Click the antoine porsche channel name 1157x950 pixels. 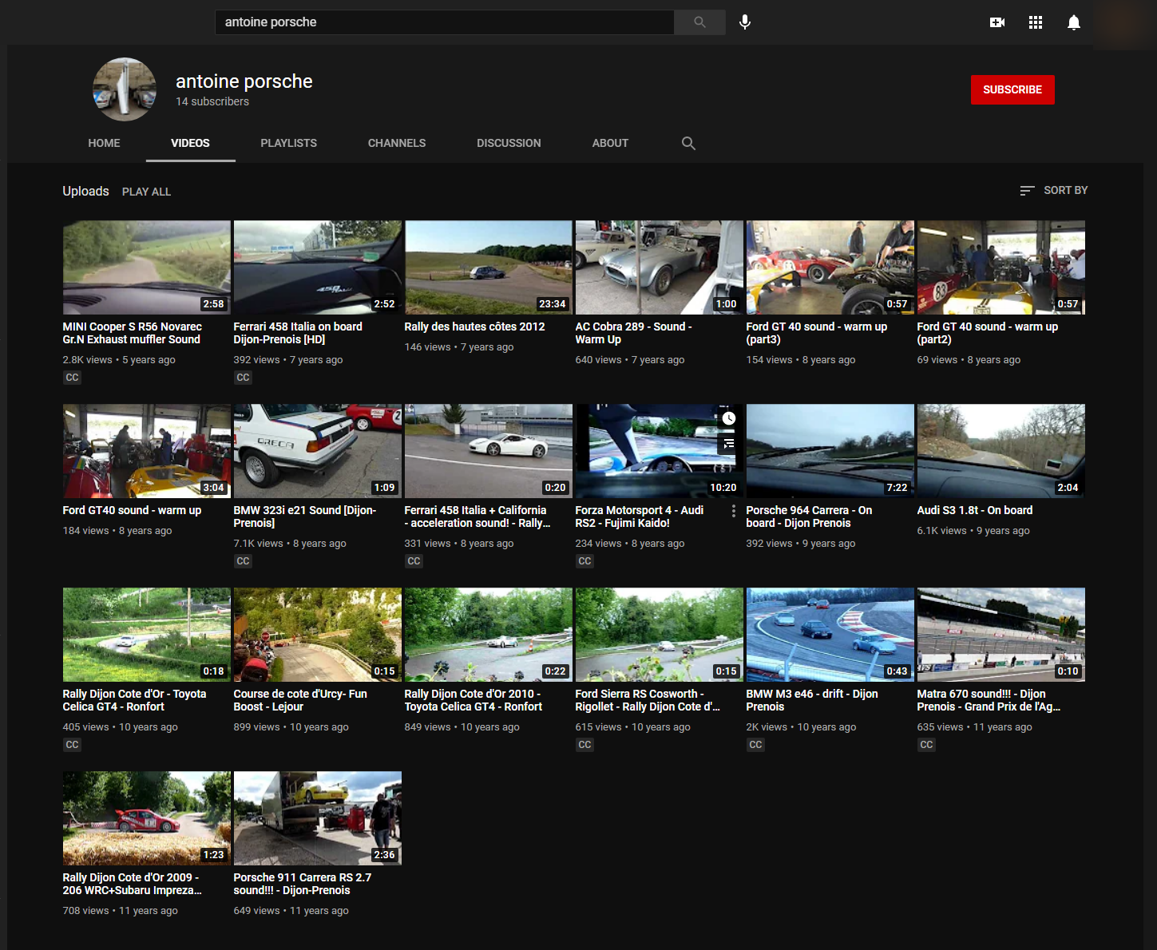[244, 81]
